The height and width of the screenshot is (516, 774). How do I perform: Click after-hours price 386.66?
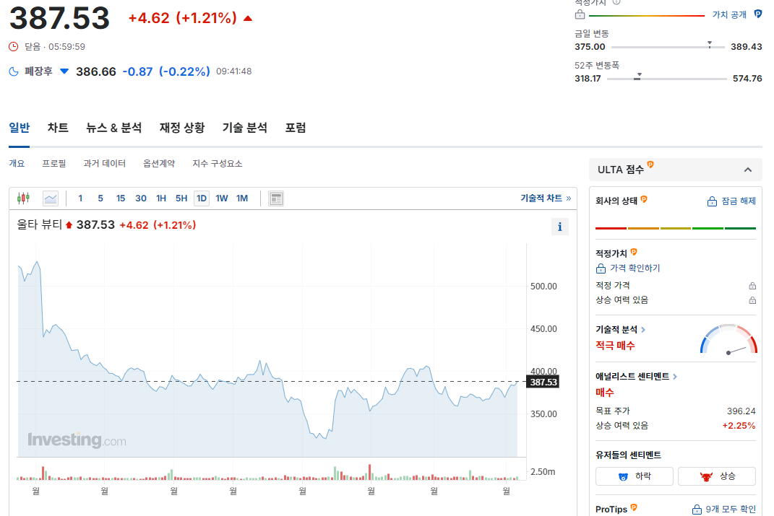tap(96, 71)
